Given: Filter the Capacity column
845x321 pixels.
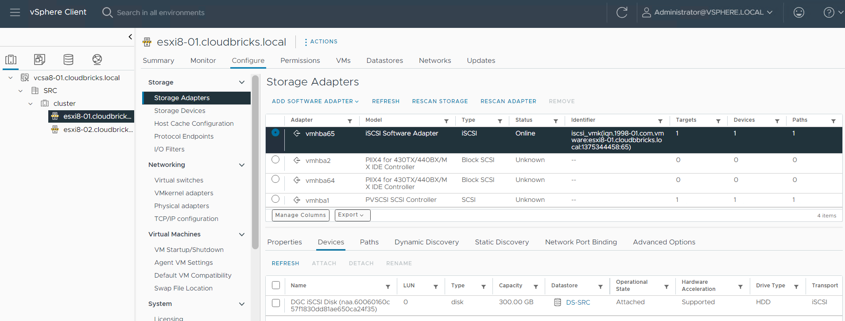Looking at the screenshot, I should 536,287.
